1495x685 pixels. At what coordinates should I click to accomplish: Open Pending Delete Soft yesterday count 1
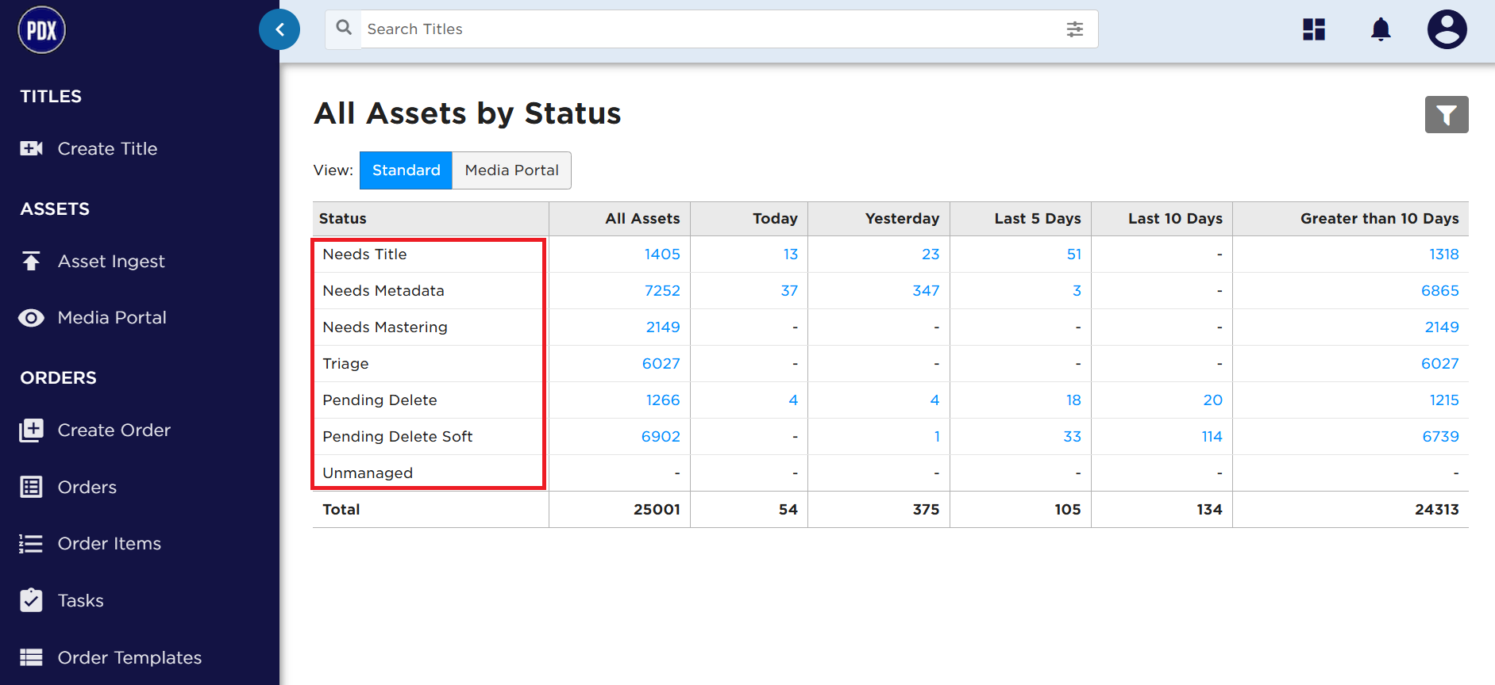pos(937,437)
